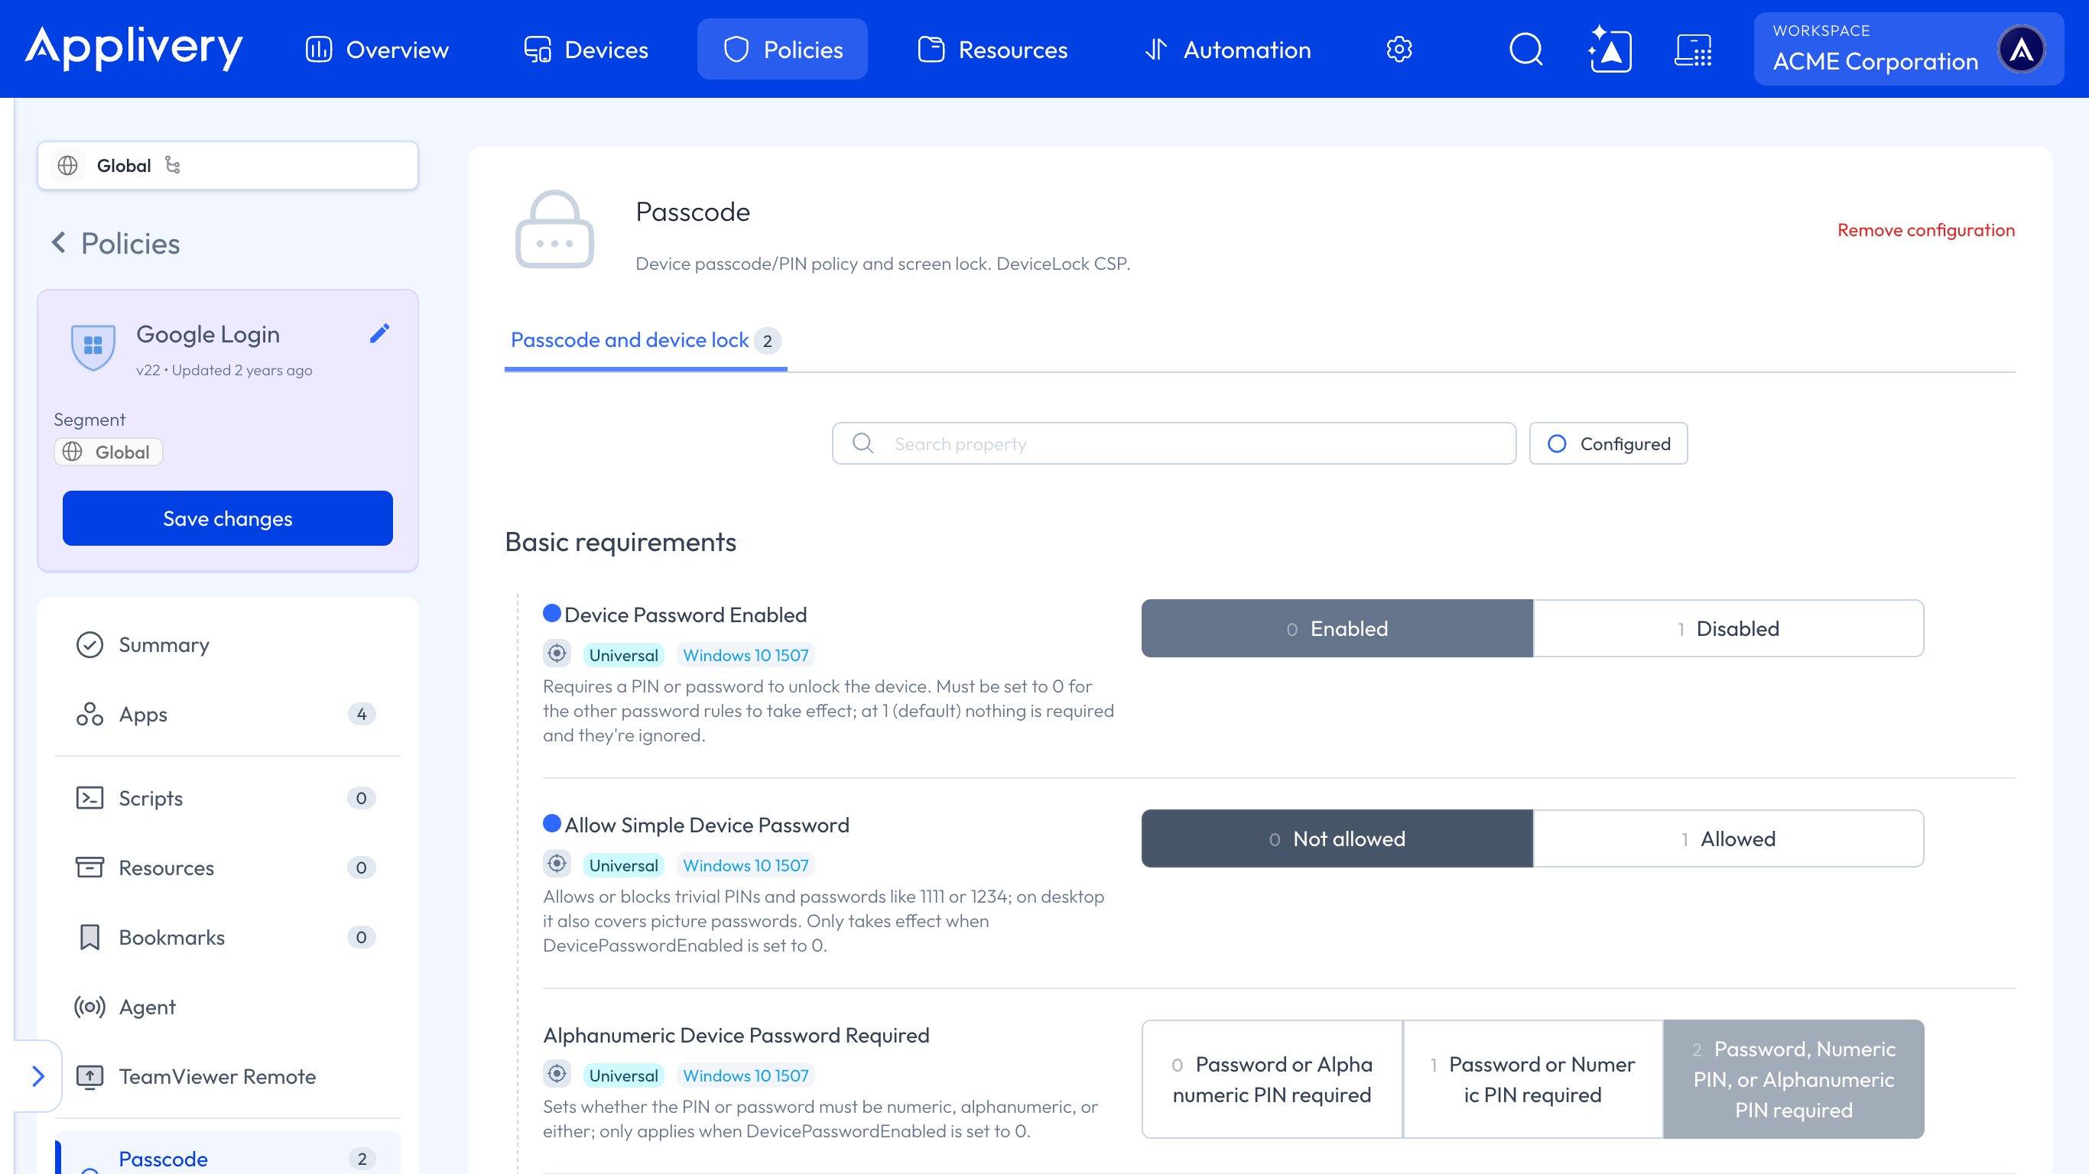Viewport: 2089px width, 1174px height.
Task: Edit Google Login policy with pencil icon
Action: point(379,333)
